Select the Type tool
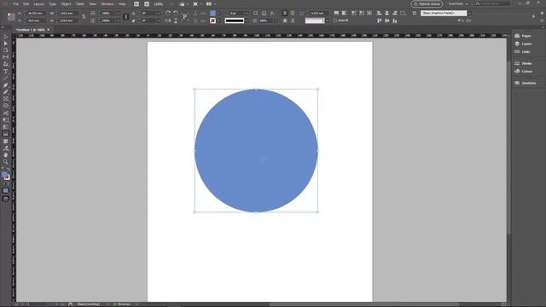 (x=6, y=72)
